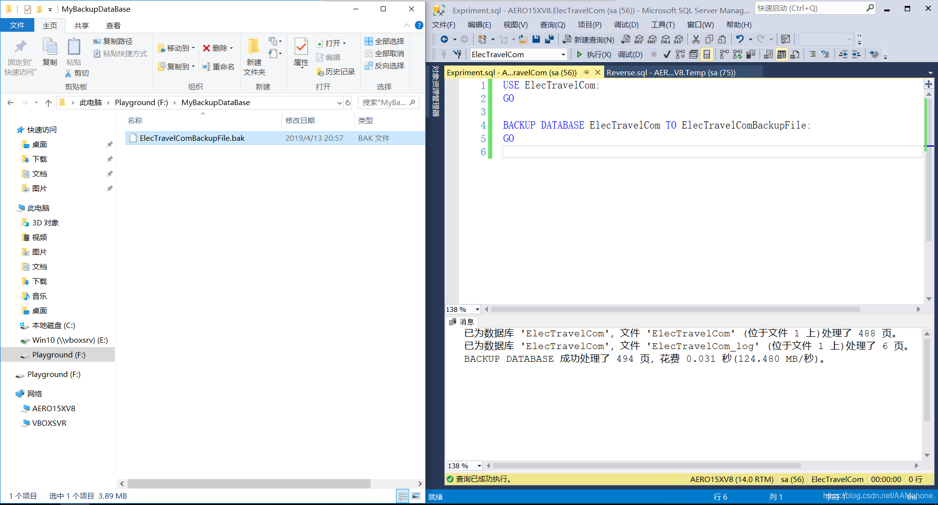This screenshot has width=938, height=505.
Task: Open the 查看 ribbon tab in Explorer
Action: pos(113,25)
